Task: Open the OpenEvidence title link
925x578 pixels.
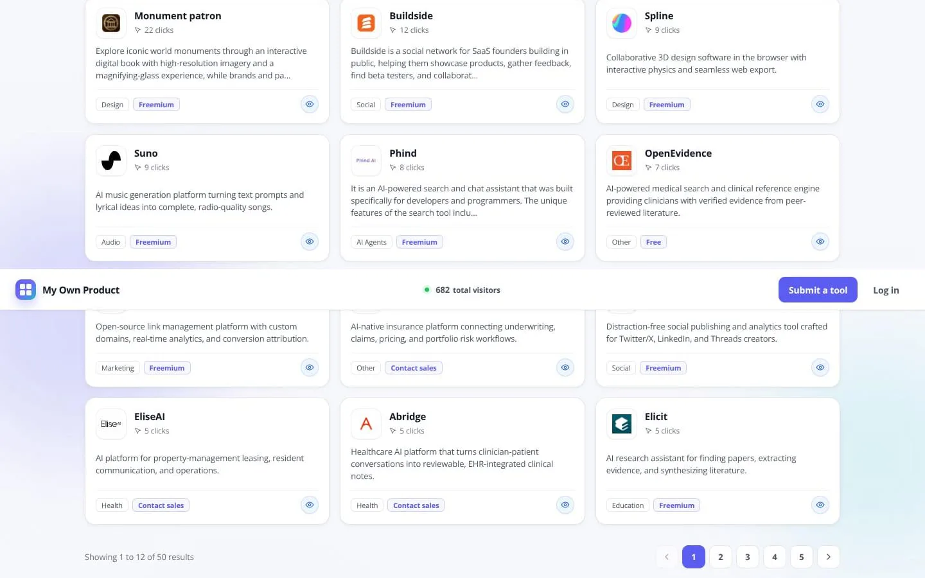Action: [x=678, y=153]
